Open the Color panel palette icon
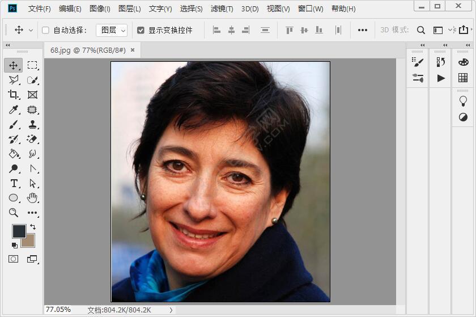476x317 pixels. tap(464, 62)
